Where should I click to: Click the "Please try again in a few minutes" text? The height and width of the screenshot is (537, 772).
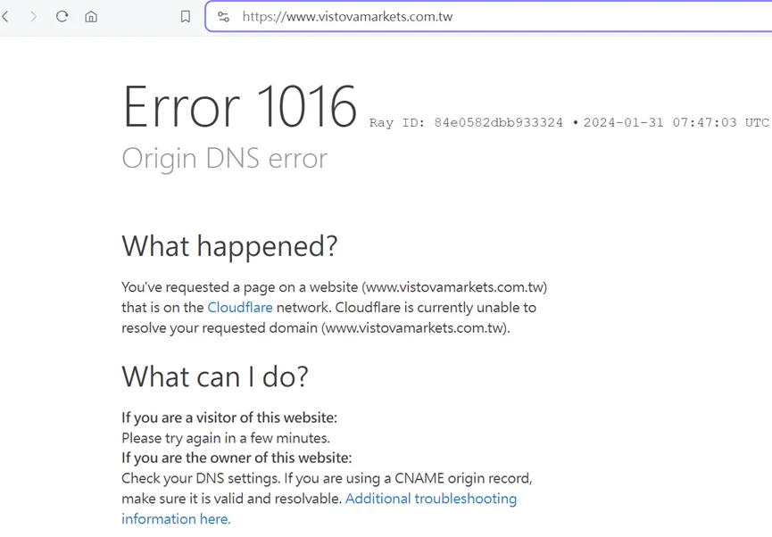226,438
